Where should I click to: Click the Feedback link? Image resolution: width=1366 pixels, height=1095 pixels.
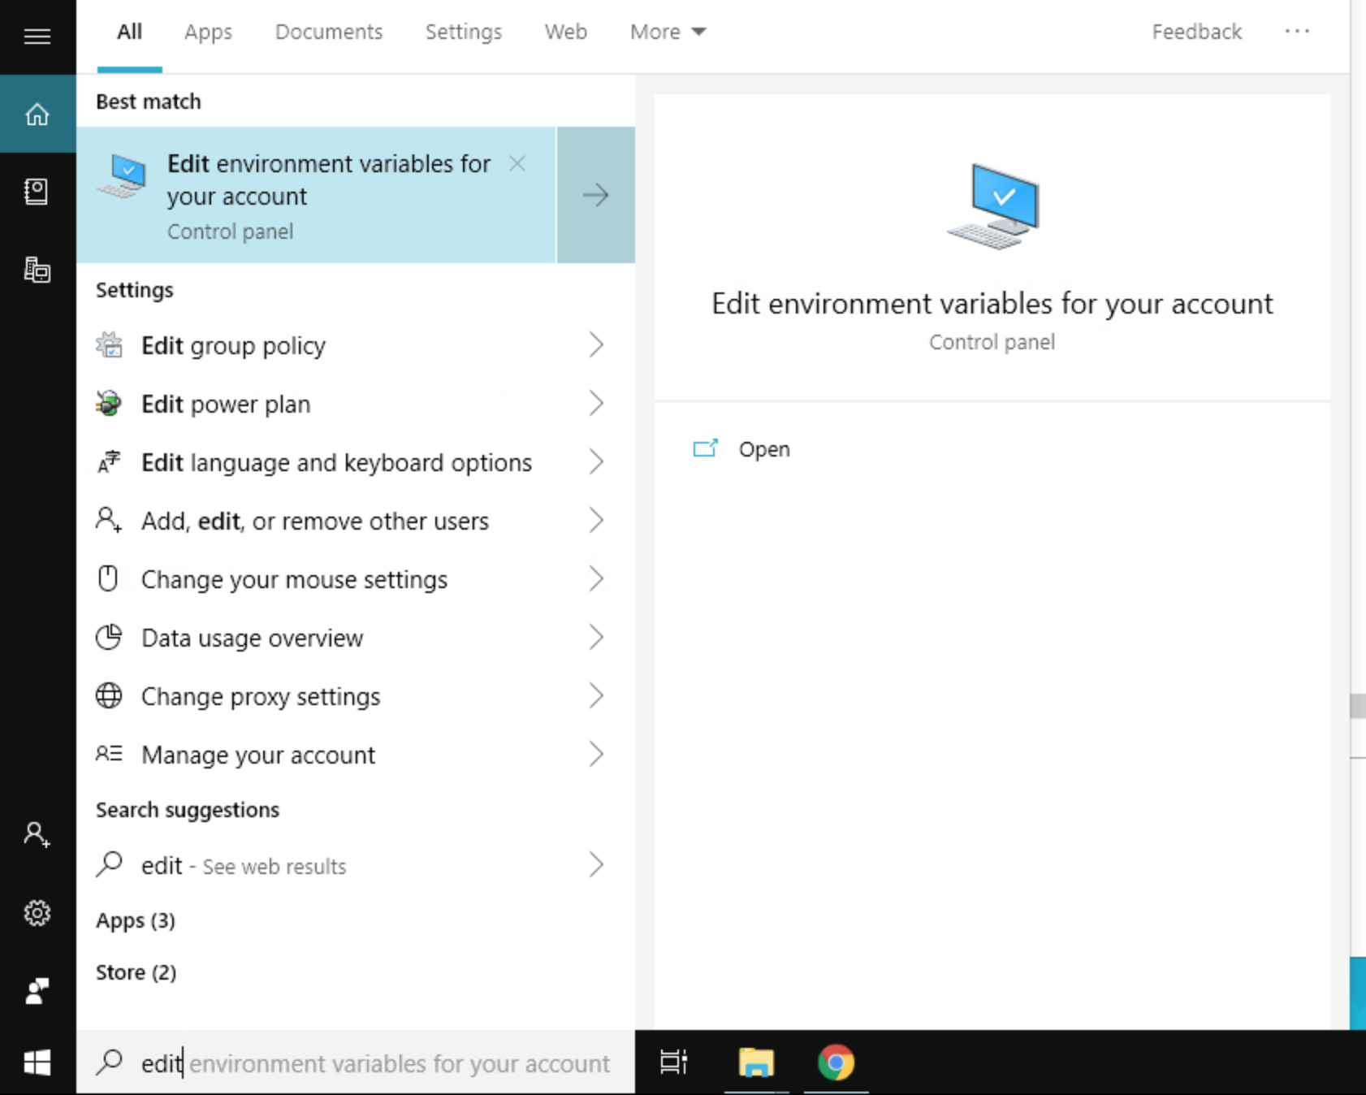tap(1196, 32)
